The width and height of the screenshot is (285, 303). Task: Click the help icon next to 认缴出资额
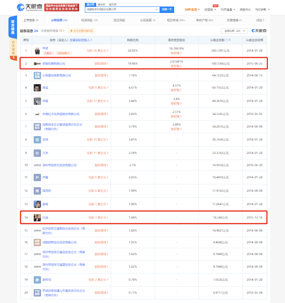[227, 40]
